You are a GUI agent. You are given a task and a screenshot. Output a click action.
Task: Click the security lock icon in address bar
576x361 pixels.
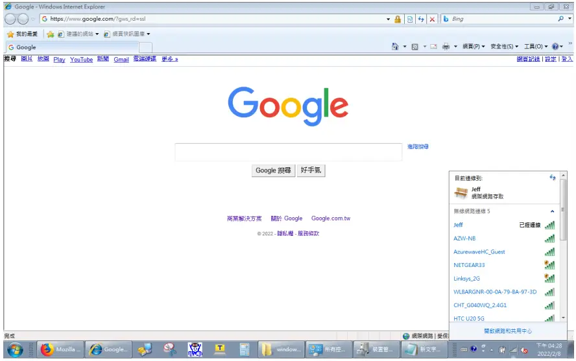(398, 19)
